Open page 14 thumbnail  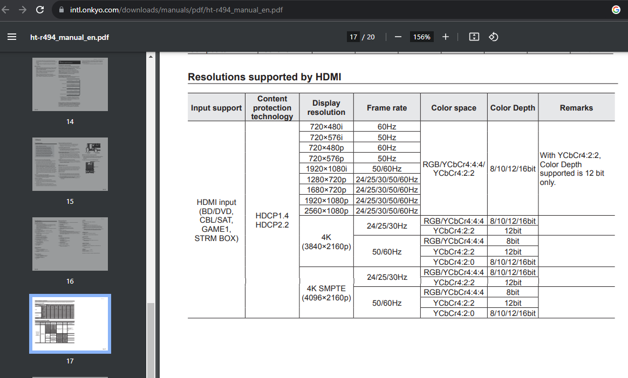[70, 84]
